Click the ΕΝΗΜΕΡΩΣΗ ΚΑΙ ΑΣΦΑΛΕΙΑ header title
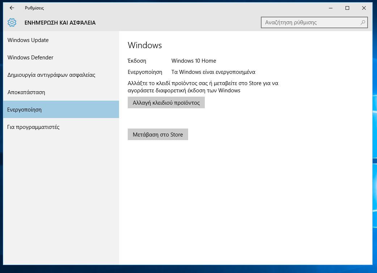The width and height of the screenshot is (377, 273). 60,22
